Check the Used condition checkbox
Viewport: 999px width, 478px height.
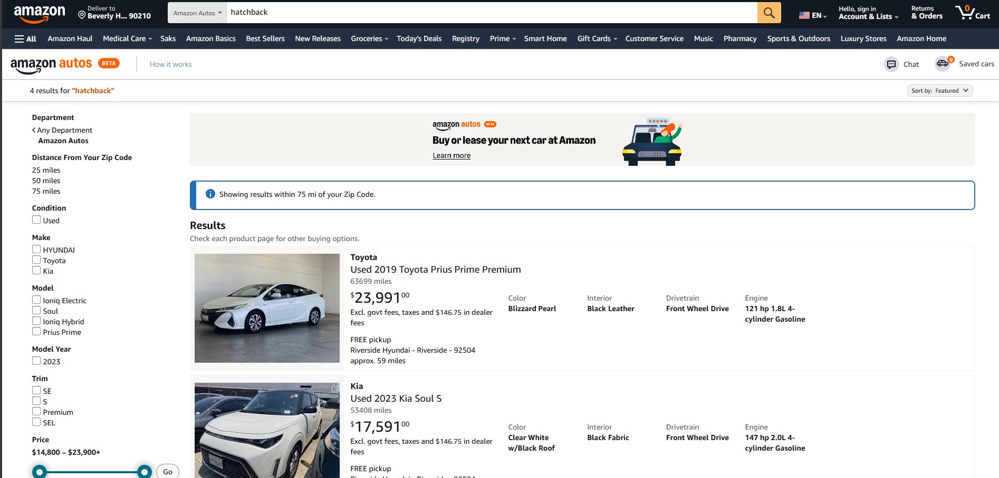coord(36,220)
